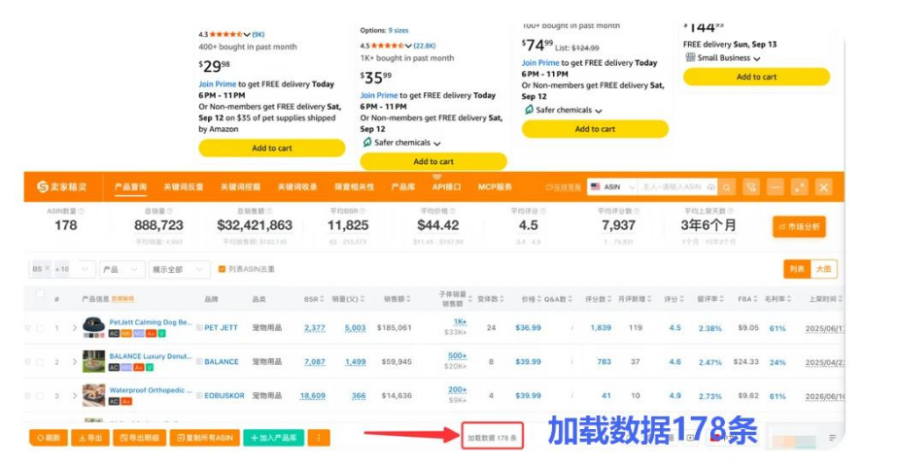
Task: Click the EOBUSKOR brand link
Action: 224,396
